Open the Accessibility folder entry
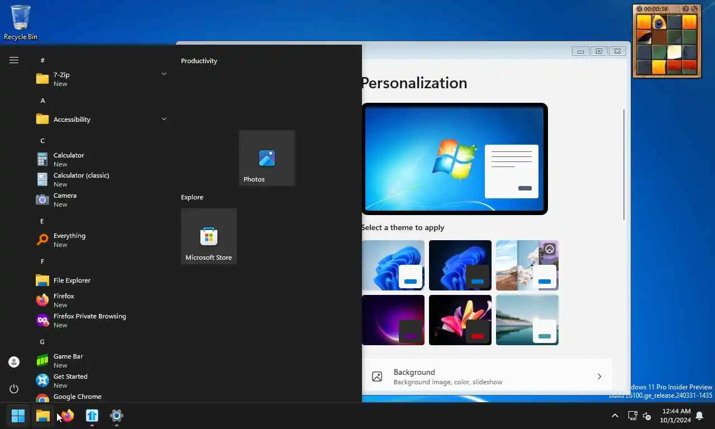The width and height of the screenshot is (715, 429). coord(101,119)
